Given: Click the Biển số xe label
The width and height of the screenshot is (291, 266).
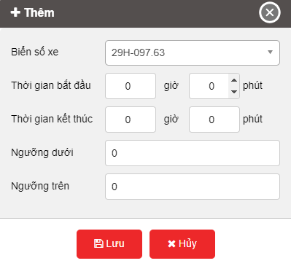Looking at the screenshot, I should point(35,52).
